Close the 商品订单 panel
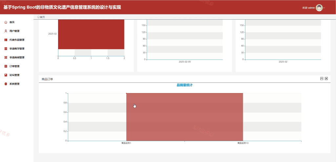Screen dimensions: 336x162 pos(326,79)
